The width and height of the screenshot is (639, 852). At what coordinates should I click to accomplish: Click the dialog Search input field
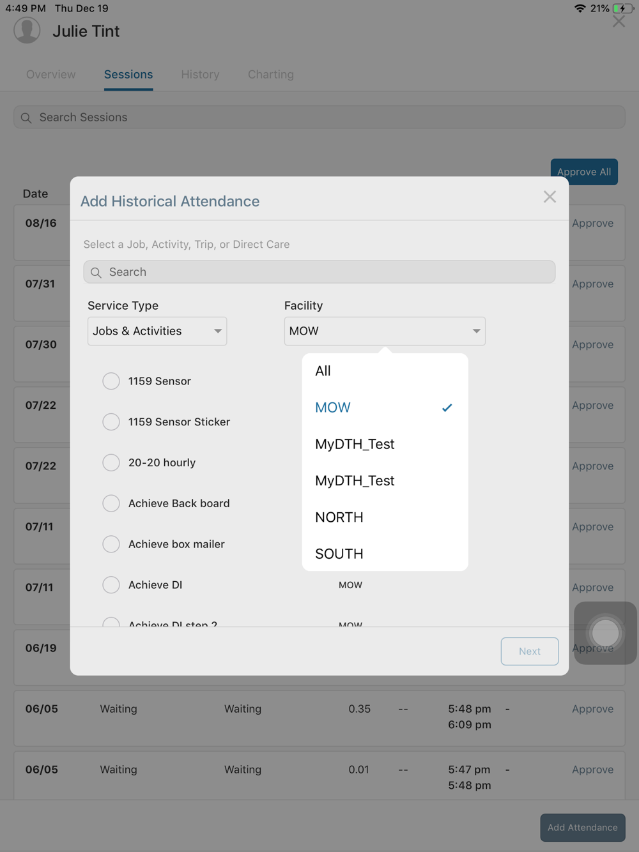(x=319, y=272)
